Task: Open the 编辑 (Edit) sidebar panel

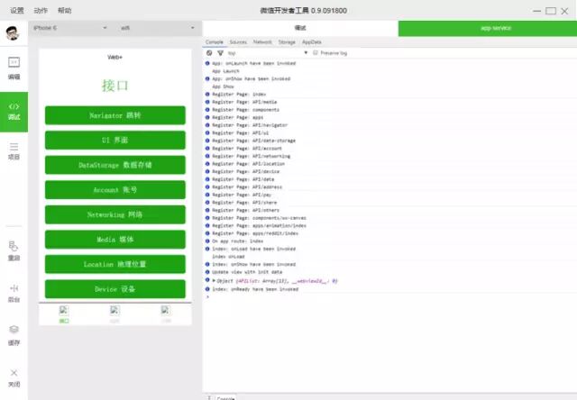Action: [x=14, y=68]
